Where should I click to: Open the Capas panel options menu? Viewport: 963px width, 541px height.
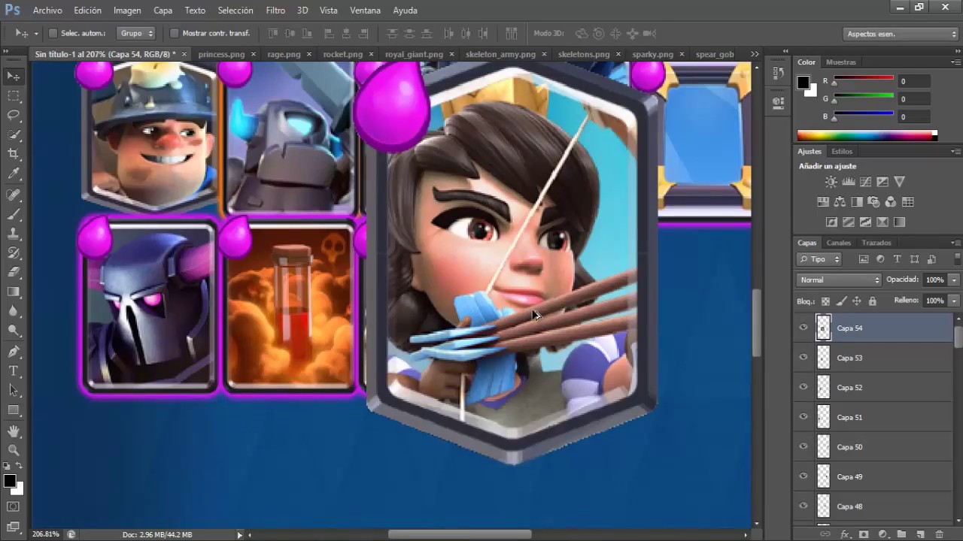click(955, 243)
